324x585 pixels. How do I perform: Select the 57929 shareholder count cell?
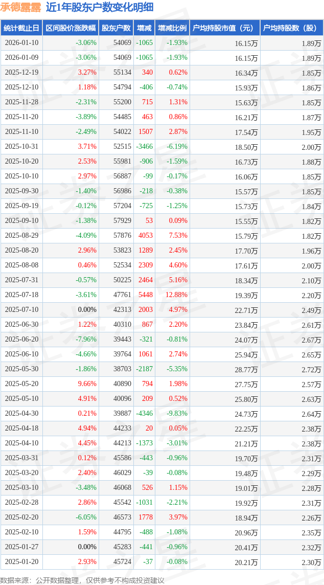tap(122, 221)
